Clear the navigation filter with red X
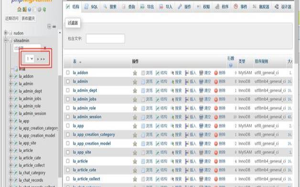300x187 pixels. pyautogui.click(x=45, y=48)
